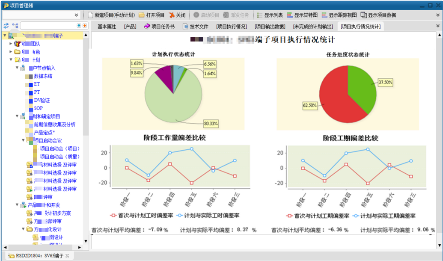This screenshot has height=261, width=443.
Task: Select 数据冻结 in the tree
Action: (43, 76)
